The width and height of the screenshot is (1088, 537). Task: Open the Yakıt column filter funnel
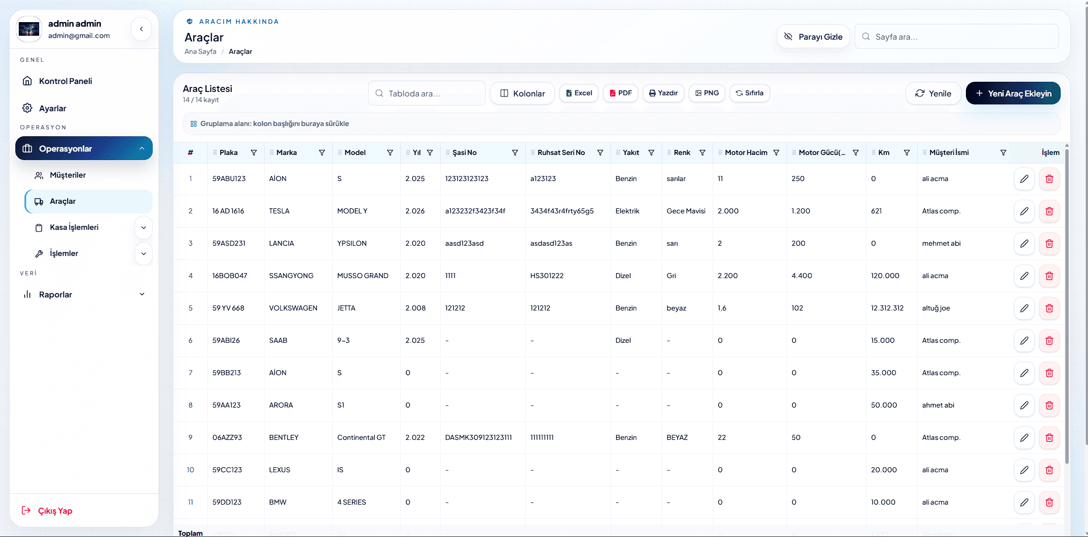pos(651,153)
